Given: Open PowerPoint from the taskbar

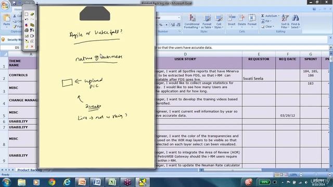Looking at the screenshot, I should (82, 182).
